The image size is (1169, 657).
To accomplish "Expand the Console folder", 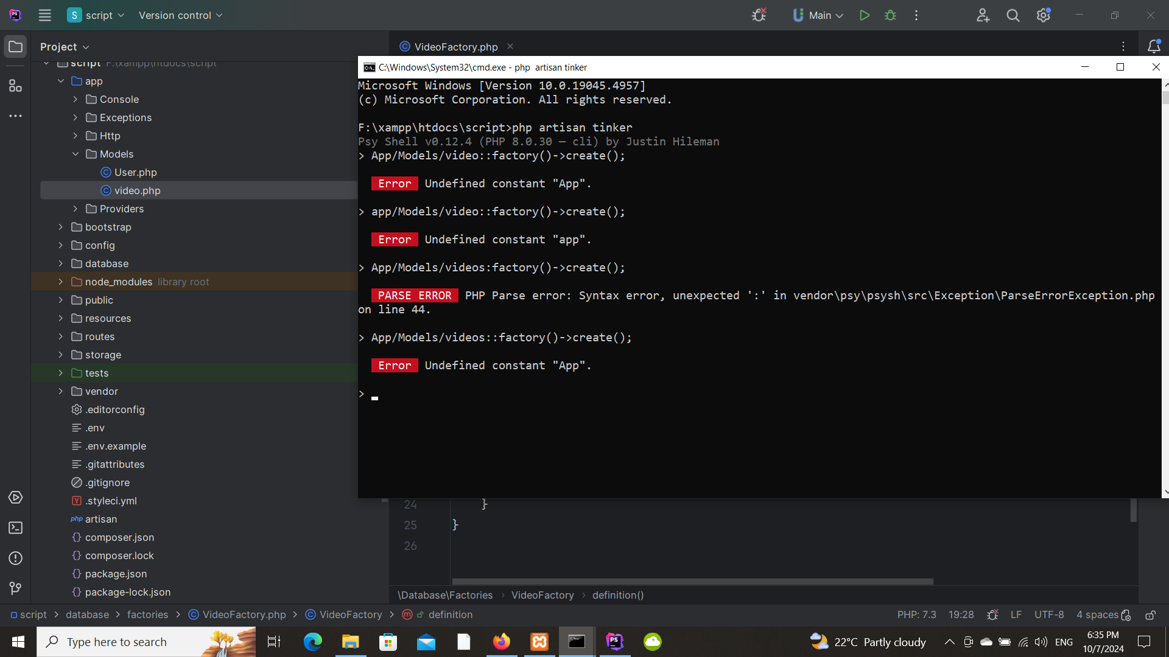I will pos(75,99).
